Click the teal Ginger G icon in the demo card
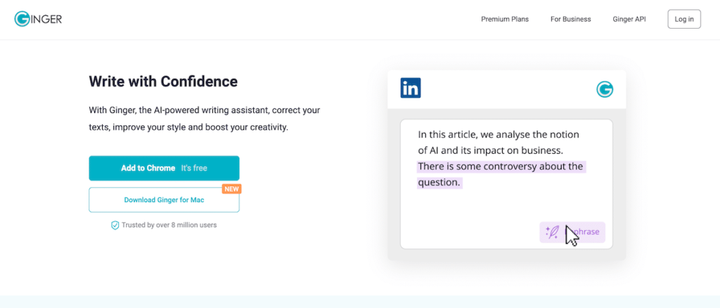This screenshot has width=720, height=308. (x=605, y=89)
